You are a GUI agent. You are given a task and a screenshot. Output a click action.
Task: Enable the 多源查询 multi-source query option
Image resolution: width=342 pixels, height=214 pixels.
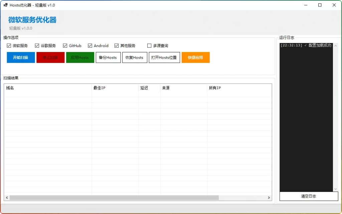pyautogui.click(x=149, y=45)
